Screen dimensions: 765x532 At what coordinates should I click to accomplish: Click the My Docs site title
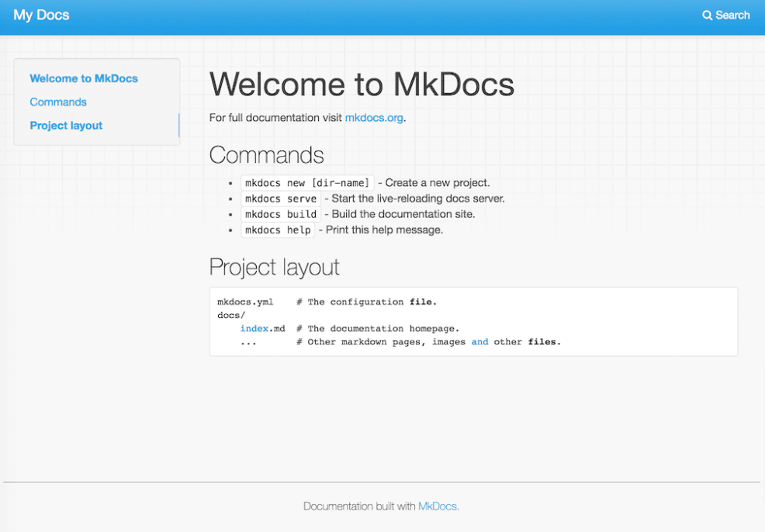coord(40,15)
